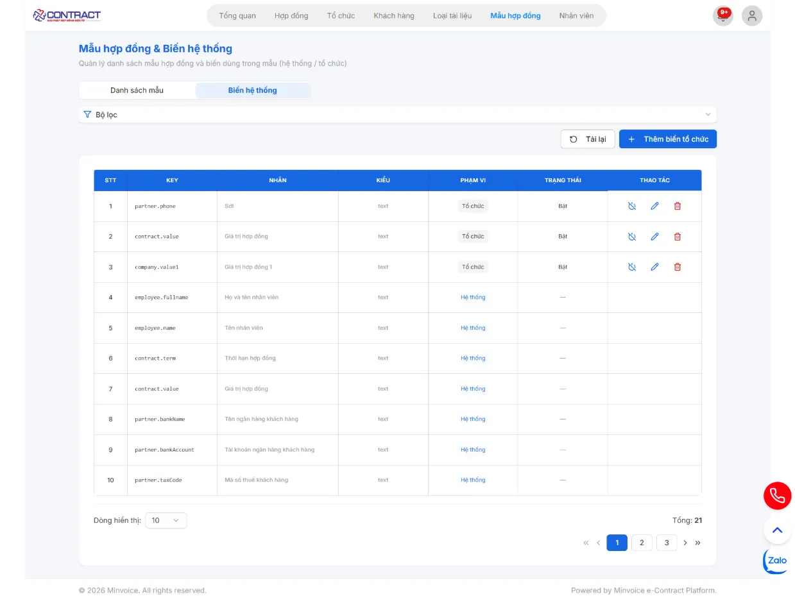Click the Thêm biến tổ chức button
Image resolution: width=795 pixels, height=601 pixels.
pos(667,139)
